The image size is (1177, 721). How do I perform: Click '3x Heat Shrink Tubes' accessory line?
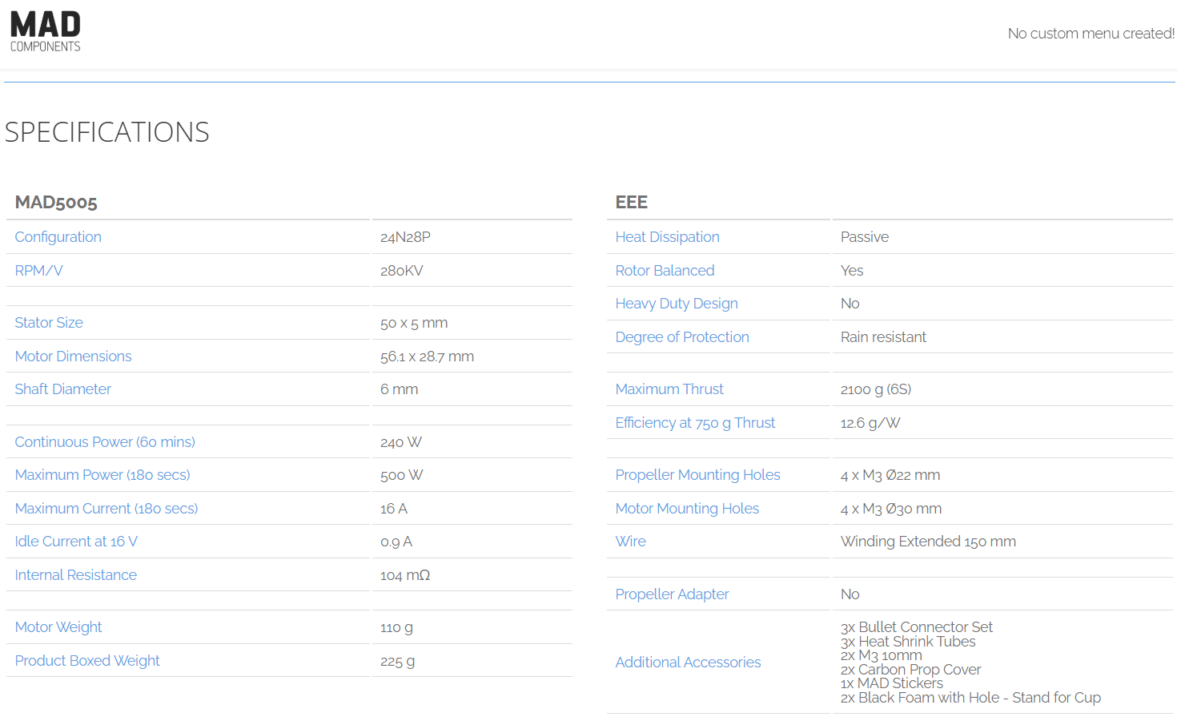pyautogui.click(x=908, y=642)
